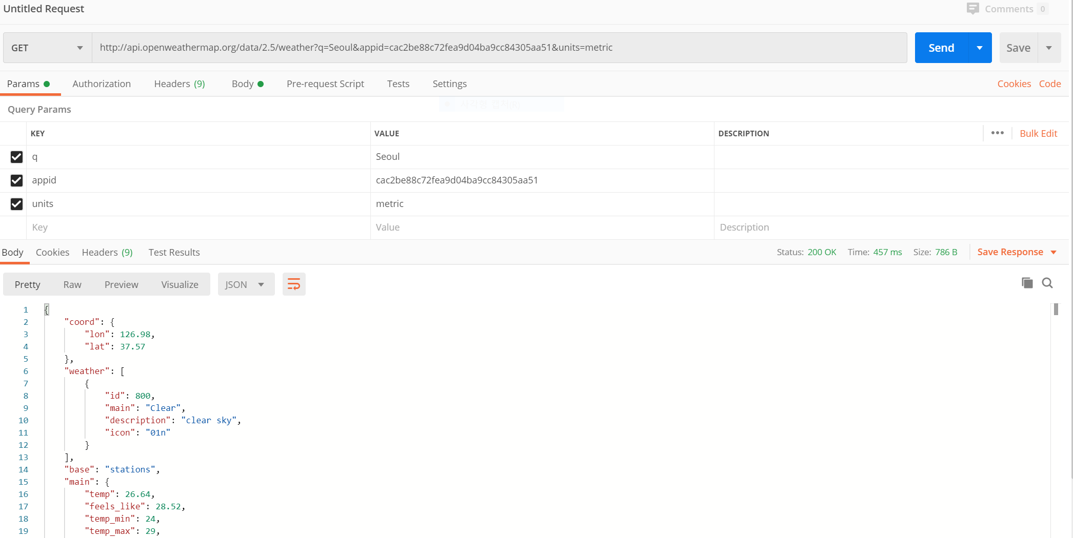This screenshot has width=1073, height=538.
Task: Click the empty Value field in the new row
Action: (542, 227)
